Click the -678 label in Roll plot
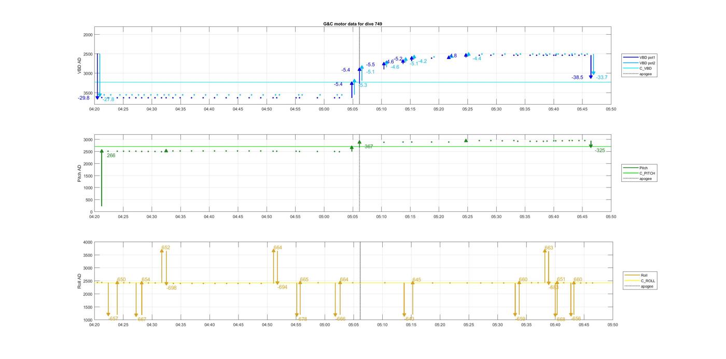Image resolution: width=726 pixels, height=359 pixels. [x=302, y=319]
